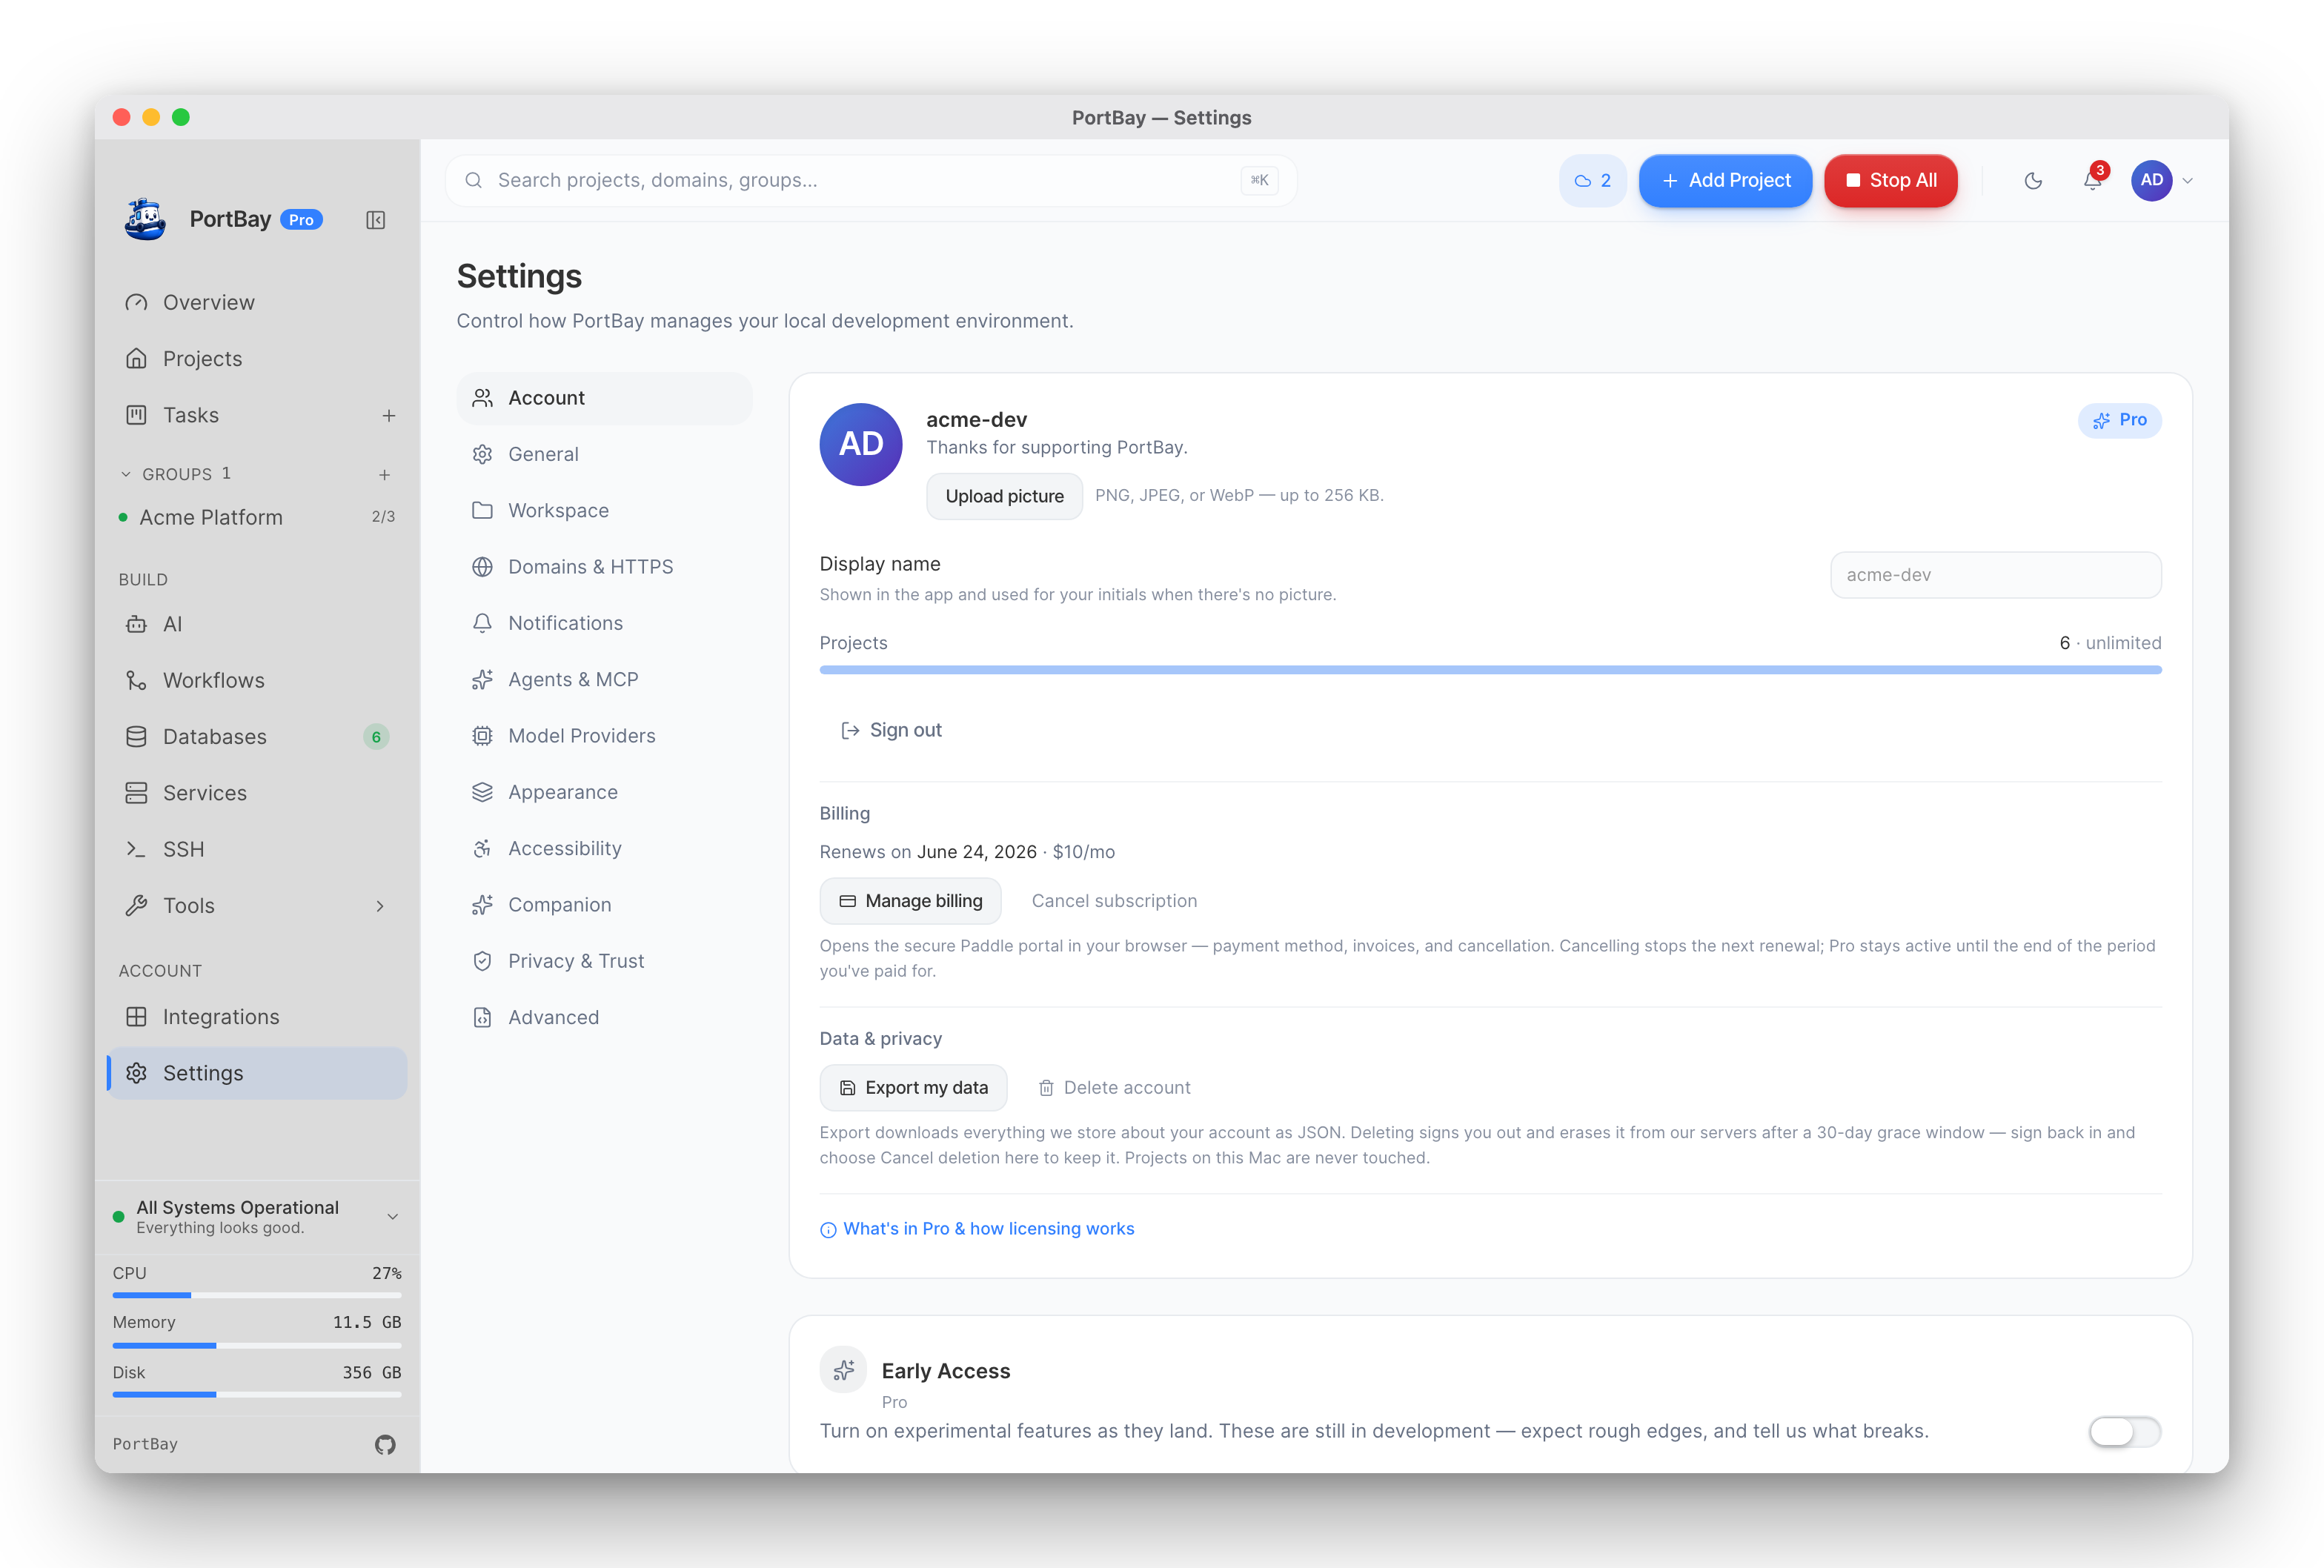2324x1568 pixels.
Task: Select the Acme Platform group
Action: [257, 517]
